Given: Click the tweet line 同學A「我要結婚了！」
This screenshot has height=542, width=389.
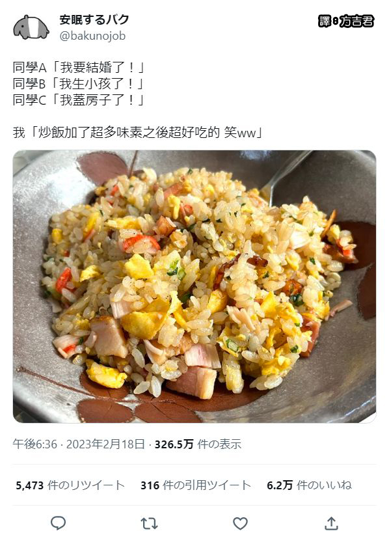Looking at the screenshot, I should point(79,68).
